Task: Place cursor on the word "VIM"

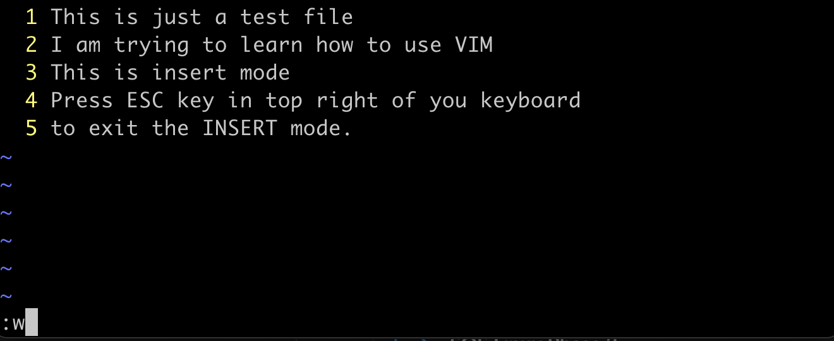Action: pyautogui.click(x=473, y=45)
